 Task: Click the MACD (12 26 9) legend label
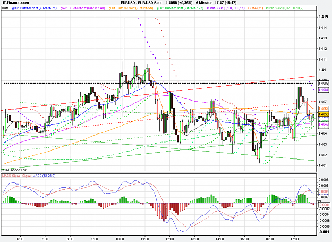point(44,176)
